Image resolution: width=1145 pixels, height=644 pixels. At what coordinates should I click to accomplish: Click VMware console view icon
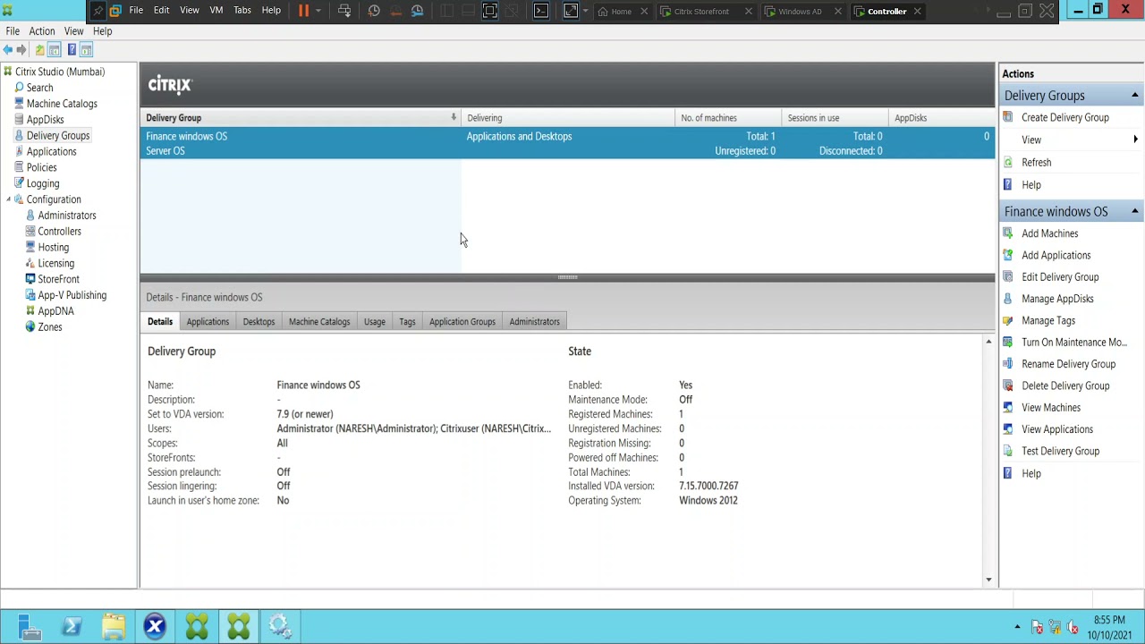(x=541, y=11)
